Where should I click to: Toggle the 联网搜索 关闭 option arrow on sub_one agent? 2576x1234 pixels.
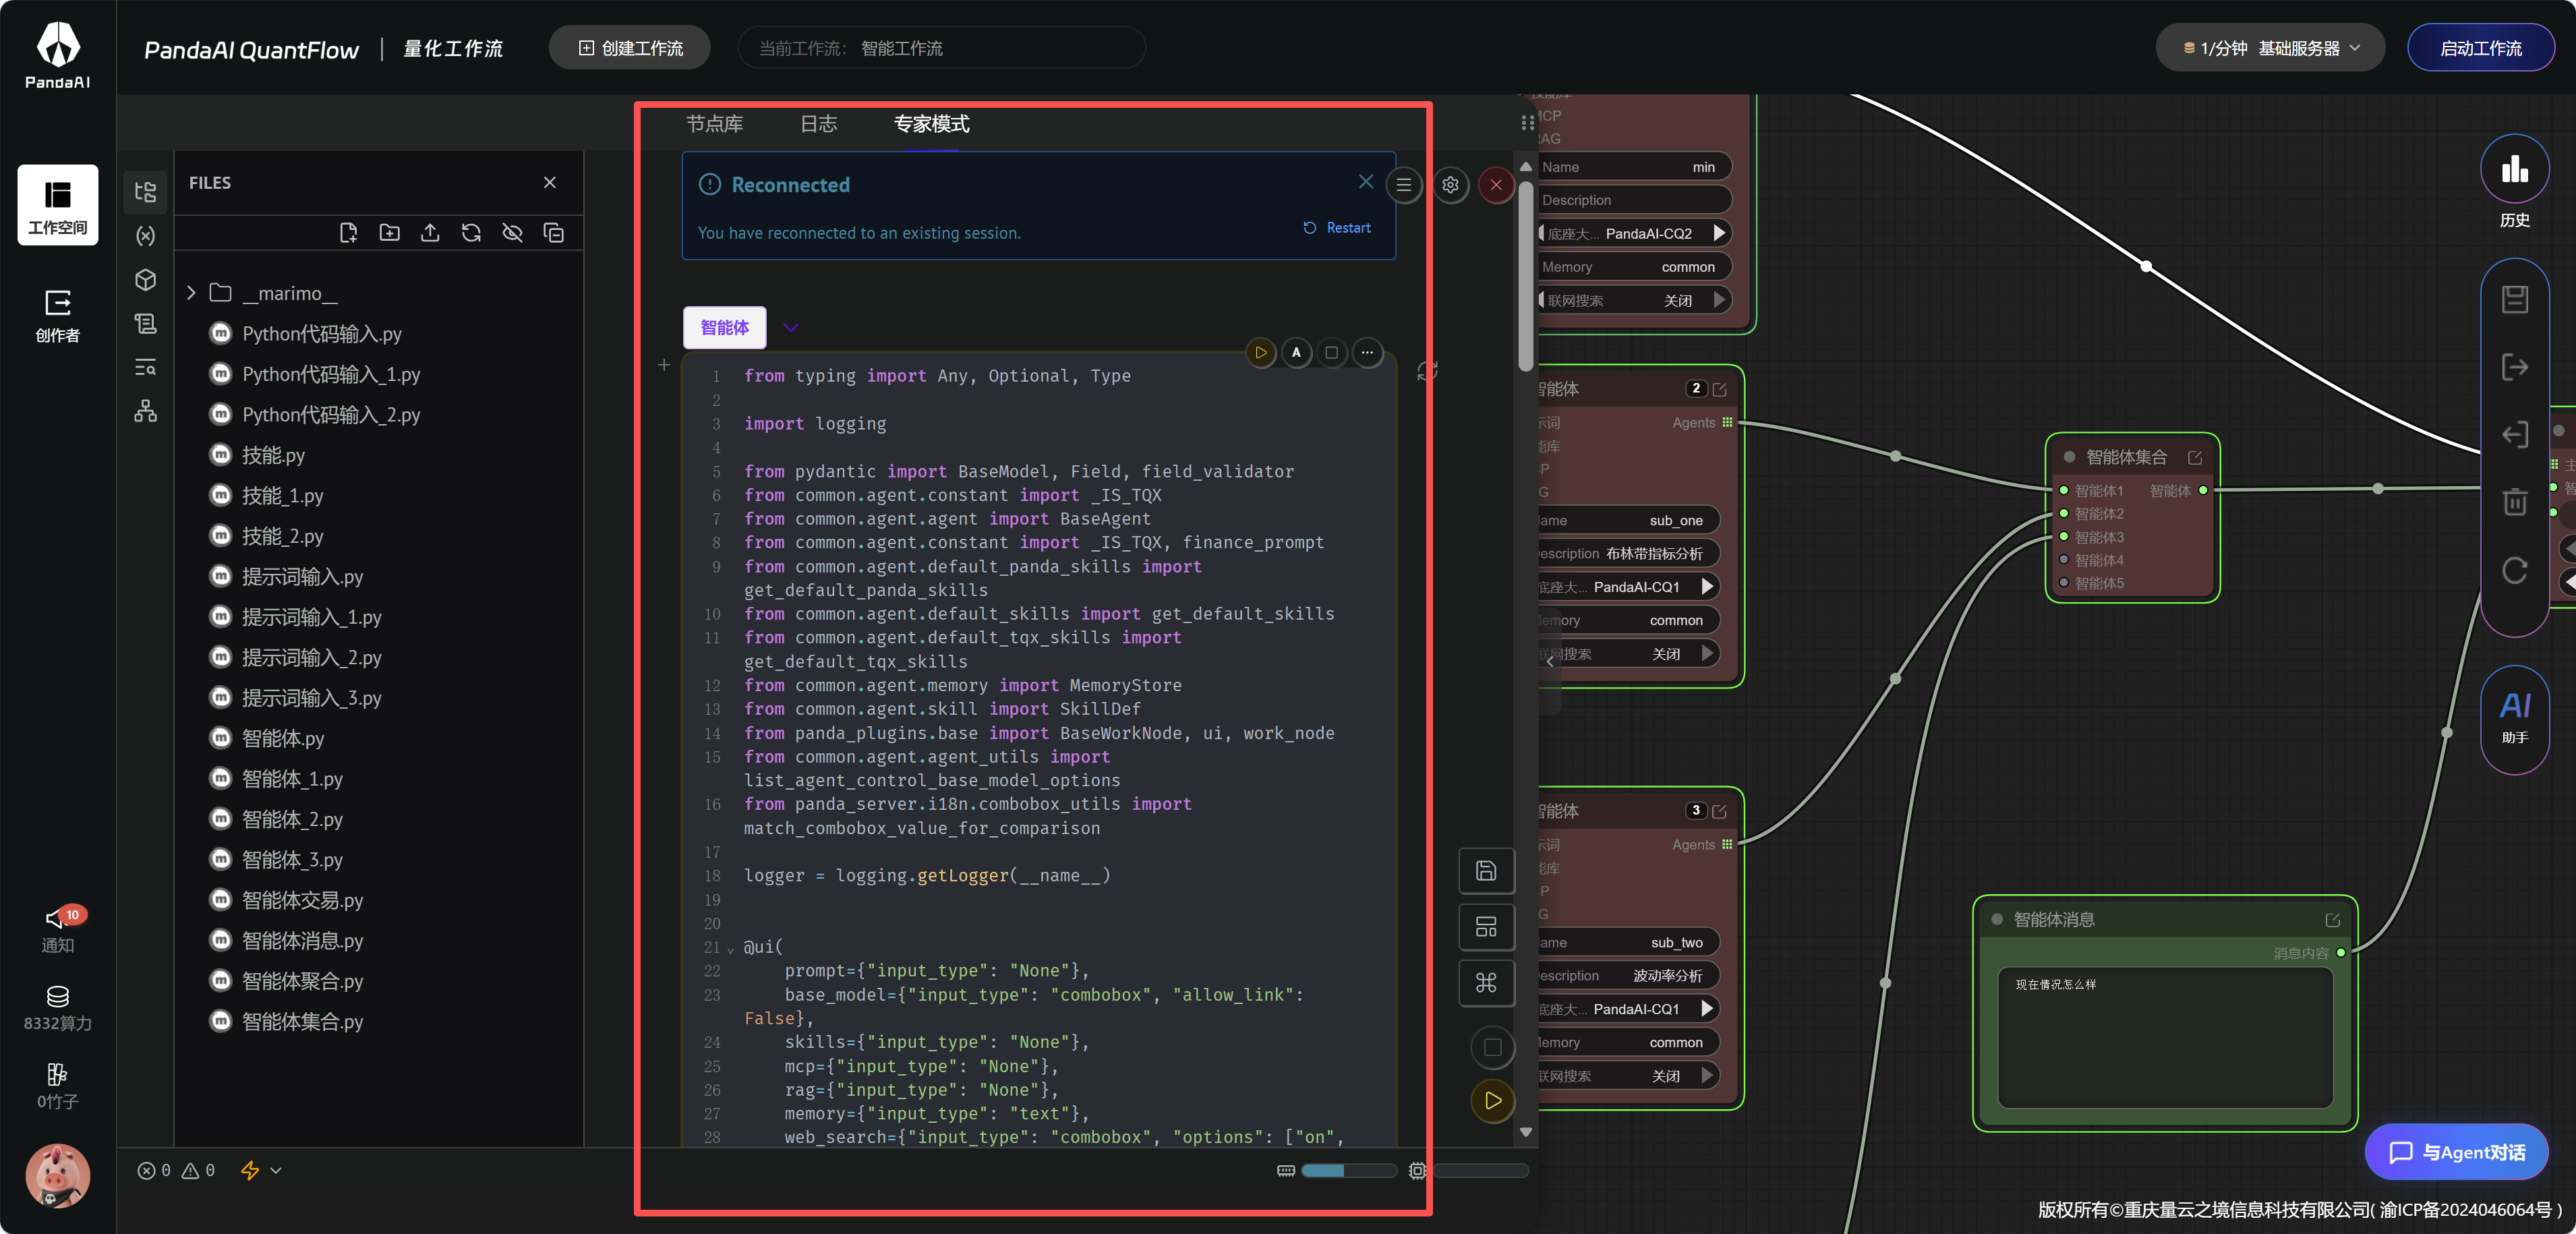tap(1708, 653)
